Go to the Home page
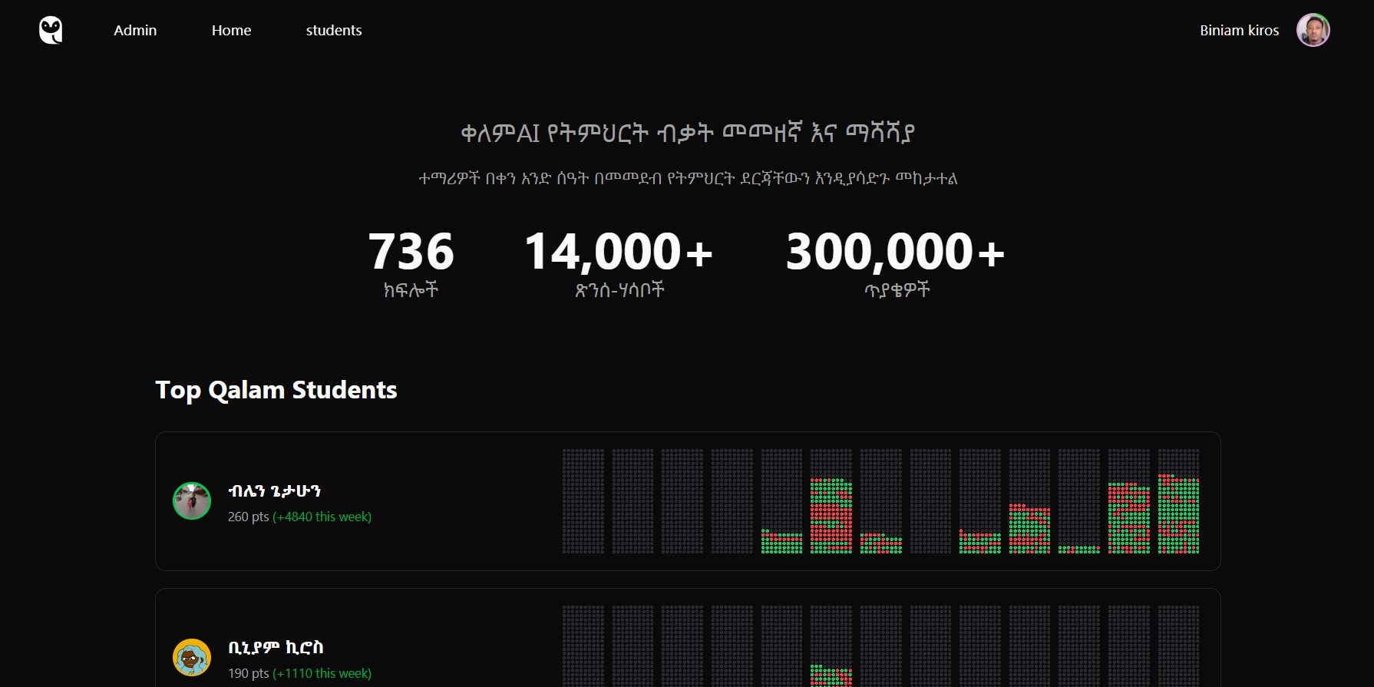1374x687 pixels. click(x=231, y=31)
